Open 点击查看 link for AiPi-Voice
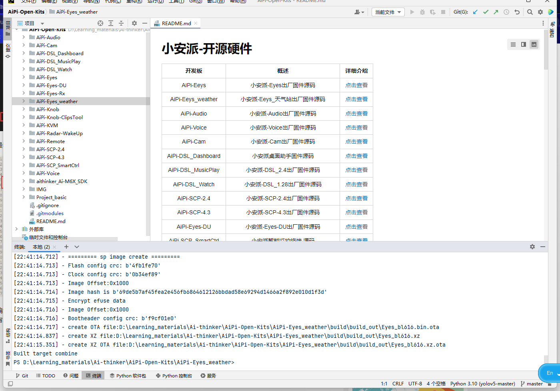This screenshot has height=391, width=560. pos(356,128)
